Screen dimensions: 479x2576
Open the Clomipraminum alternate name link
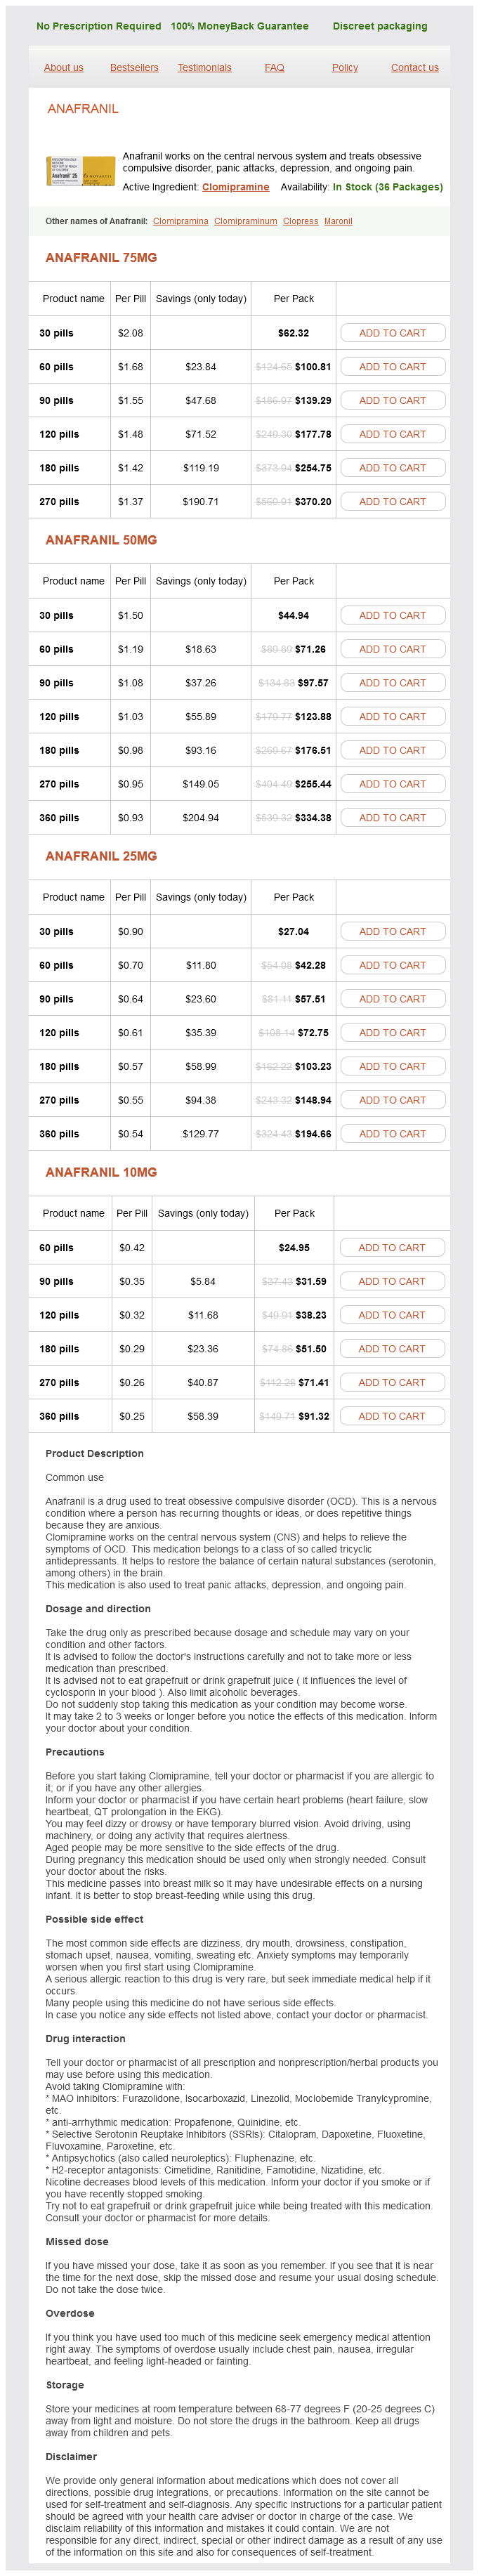click(245, 221)
